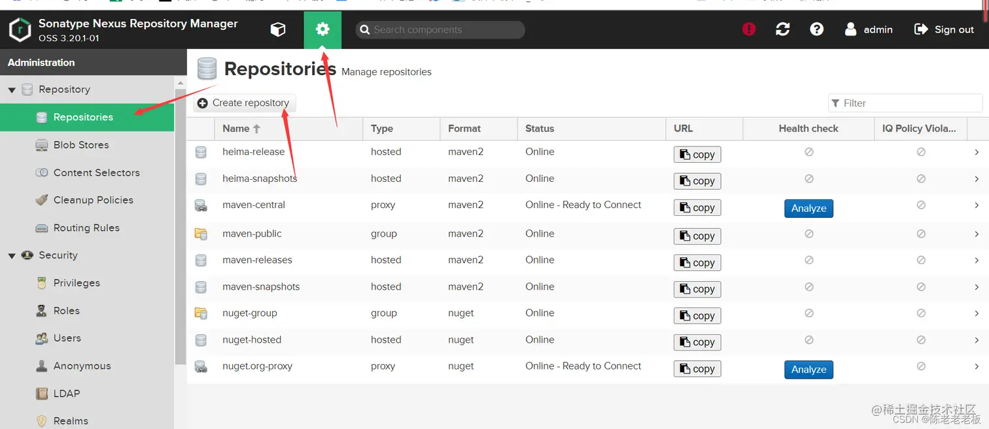The image size is (989, 429).
Task: Open the heima-release row chevron
Action: click(x=977, y=152)
